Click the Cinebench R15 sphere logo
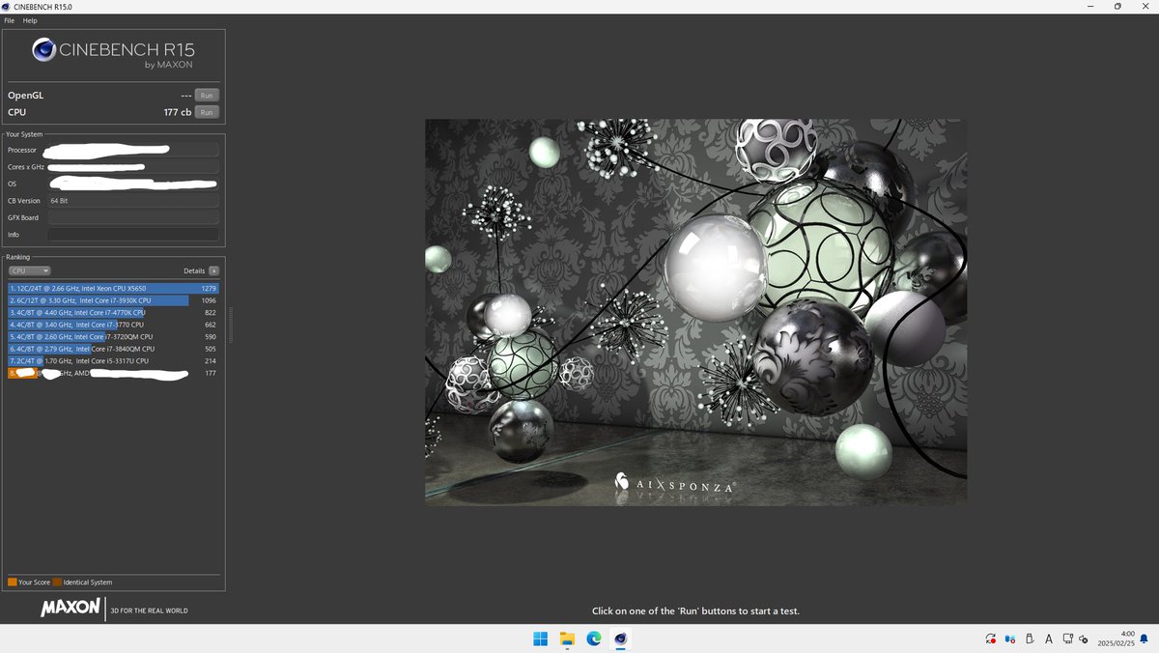The width and height of the screenshot is (1159, 653). pos(43,50)
